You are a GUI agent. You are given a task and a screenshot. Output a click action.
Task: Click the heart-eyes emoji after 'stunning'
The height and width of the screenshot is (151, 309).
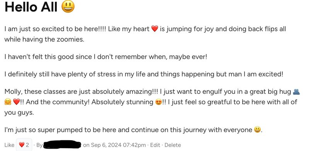coord(159,102)
